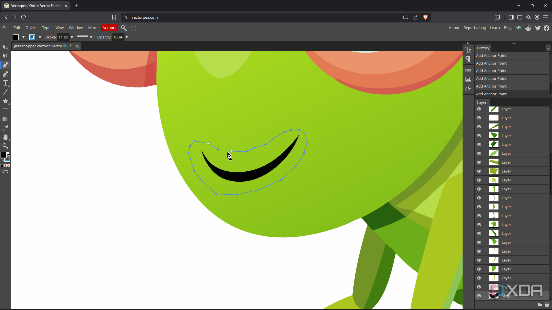Open the Edit menu
The image size is (552, 310).
point(17,28)
